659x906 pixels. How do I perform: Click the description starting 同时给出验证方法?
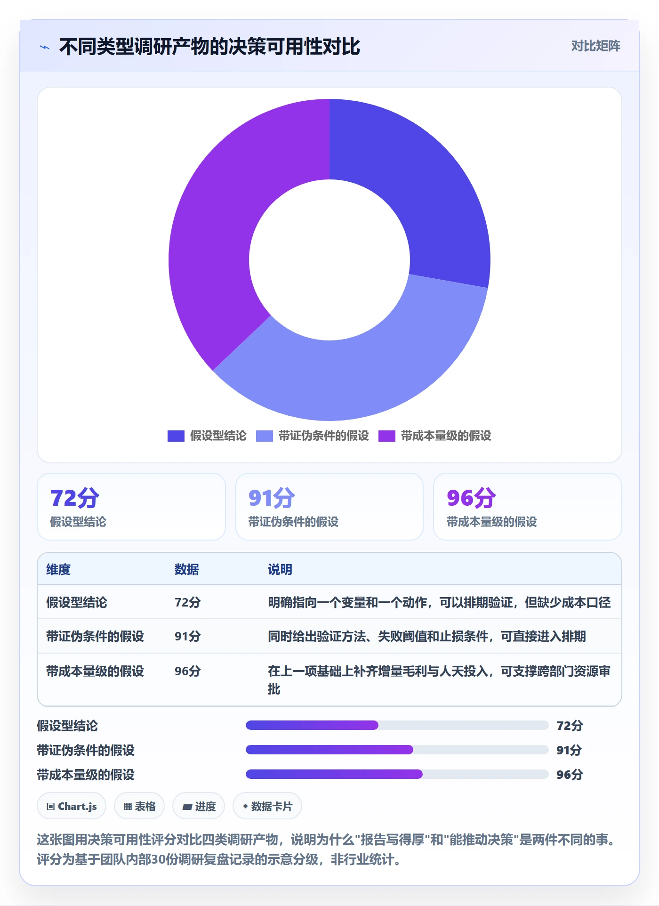(427, 636)
